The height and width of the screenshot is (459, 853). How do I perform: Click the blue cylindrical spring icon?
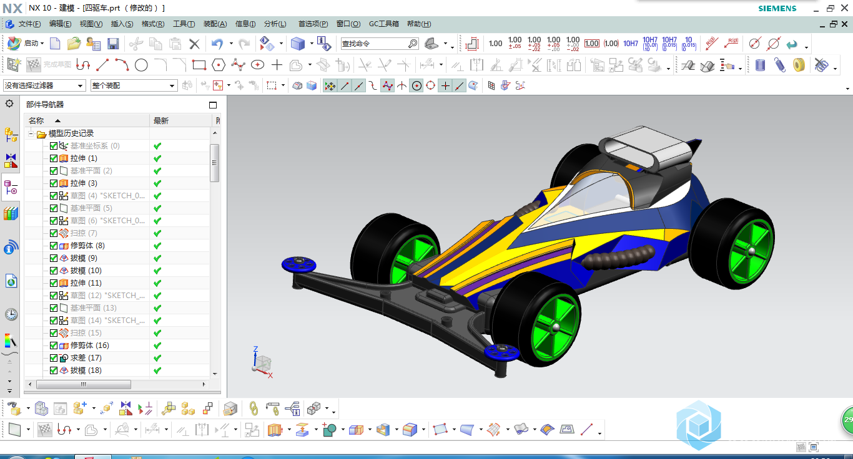click(760, 64)
